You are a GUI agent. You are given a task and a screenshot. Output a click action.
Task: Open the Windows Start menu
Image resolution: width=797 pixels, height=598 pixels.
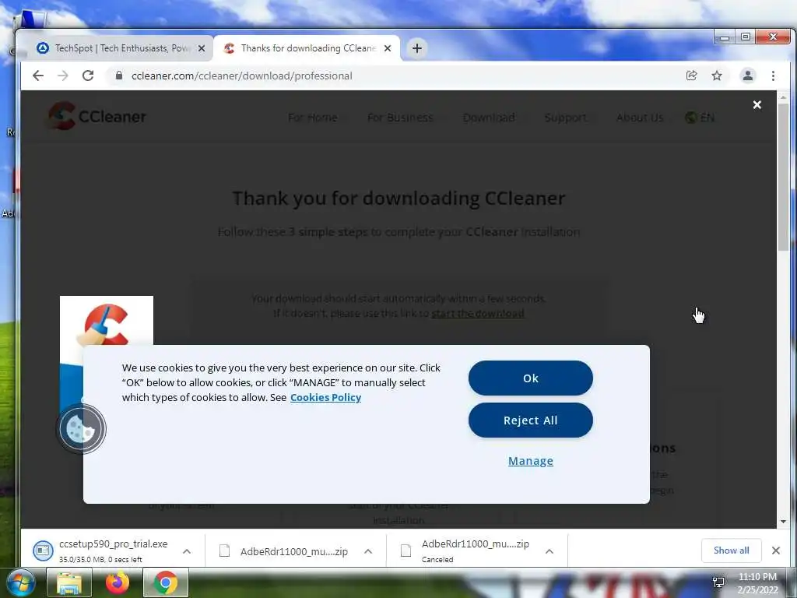(x=20, y=582)
